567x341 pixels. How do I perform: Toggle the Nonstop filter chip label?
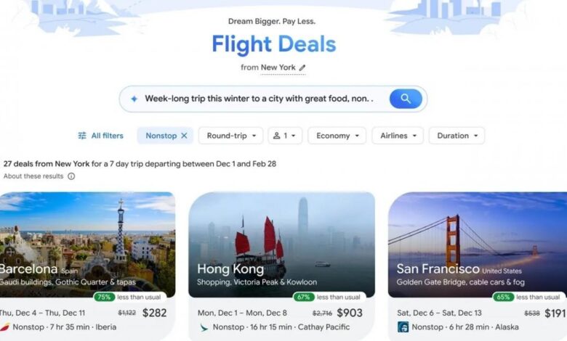161,136
